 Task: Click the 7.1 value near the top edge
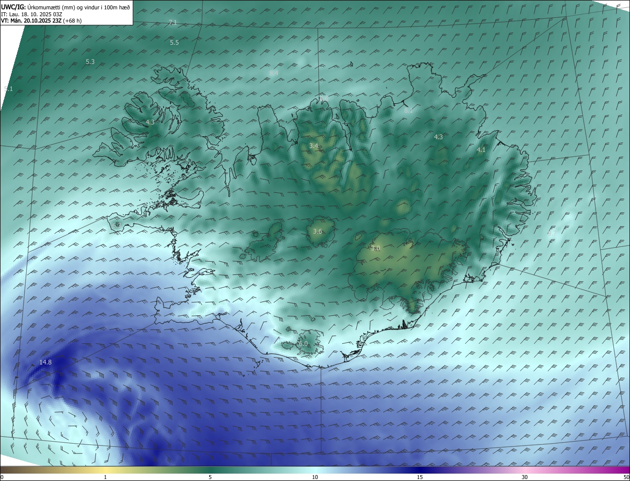[172, 23]
